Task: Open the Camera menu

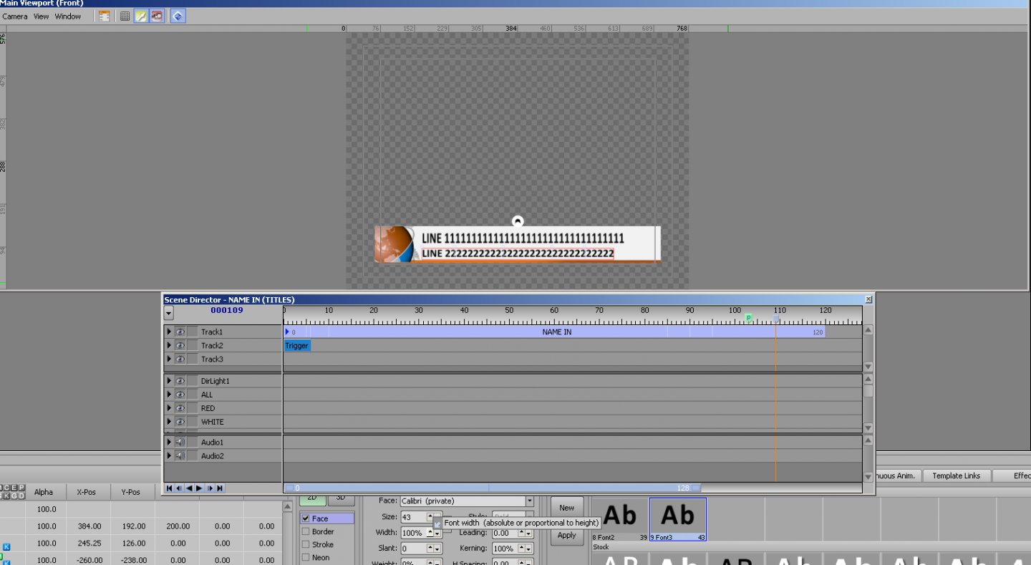Action: point(15,16)
